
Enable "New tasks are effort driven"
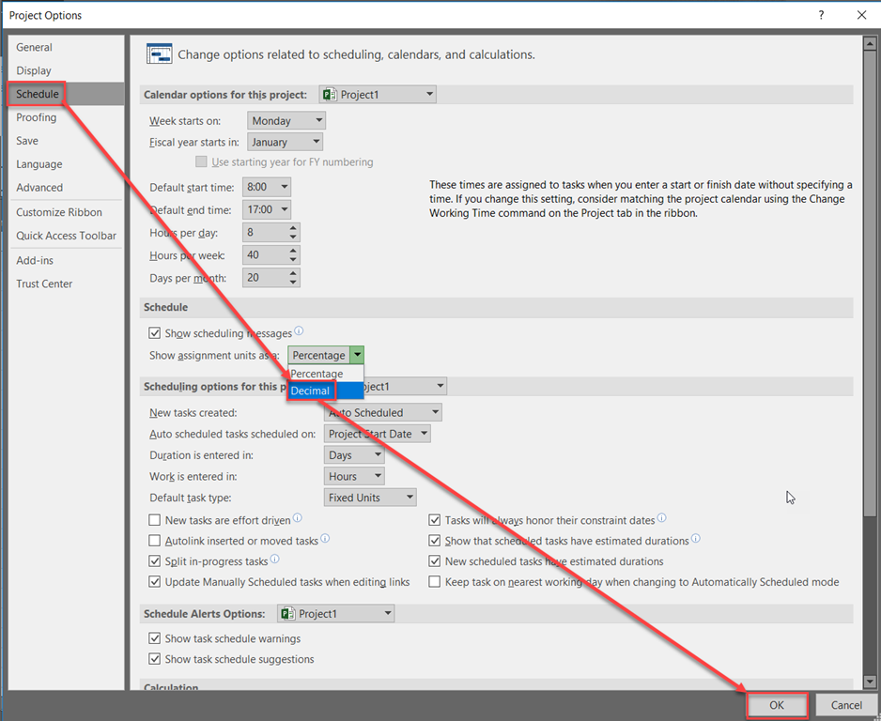pyautogui.click(x=155, y=519)
